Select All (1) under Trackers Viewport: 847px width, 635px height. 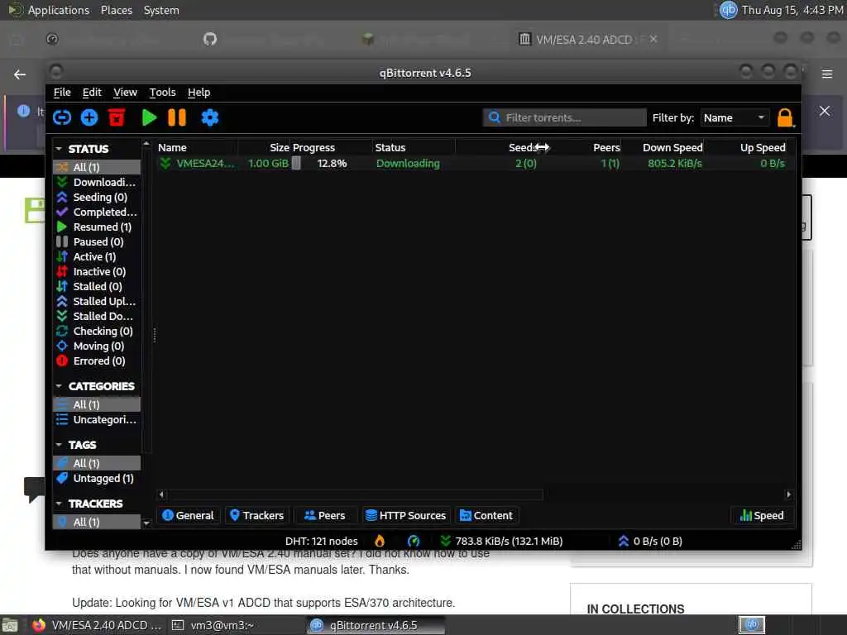pyautogui.click(x=97, y=523)
